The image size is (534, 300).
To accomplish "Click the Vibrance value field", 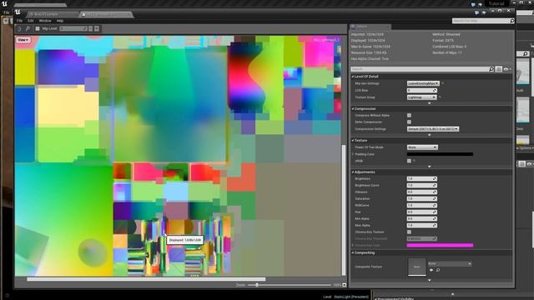I will coord(421,192).
